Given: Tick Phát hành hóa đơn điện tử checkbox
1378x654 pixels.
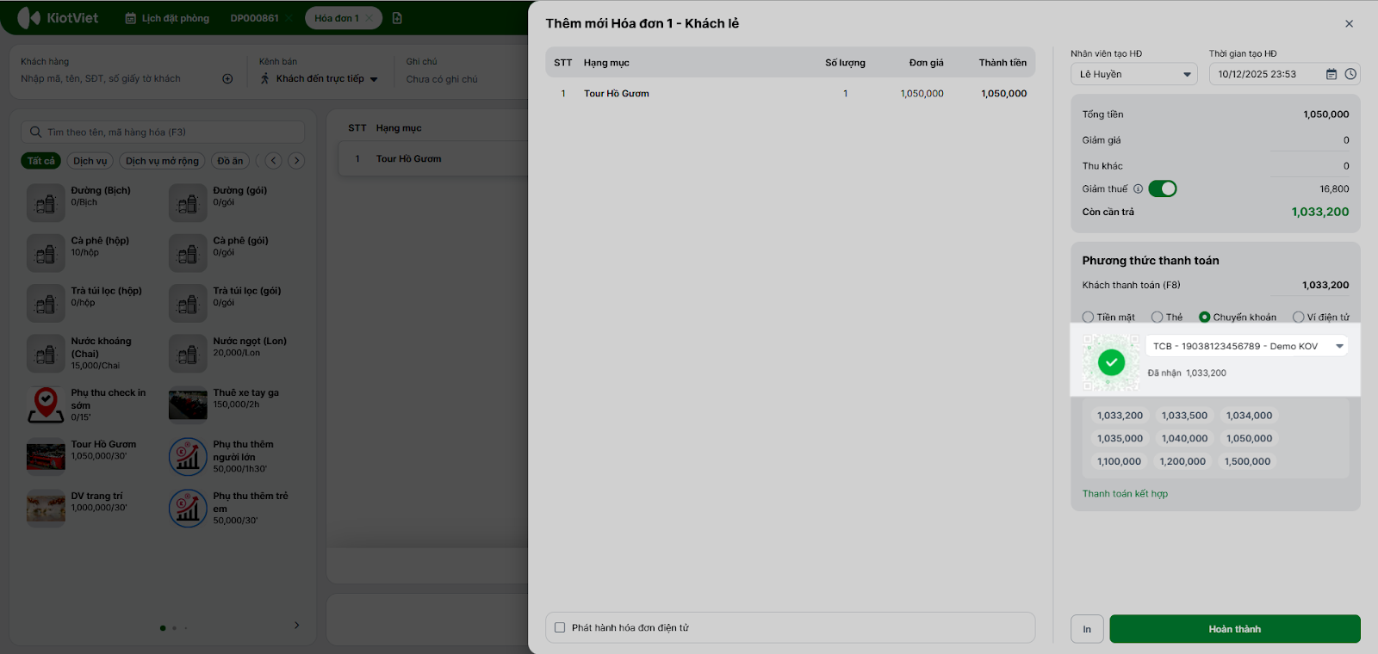Looking at the screenshot, I should click(x=560, y=627).
